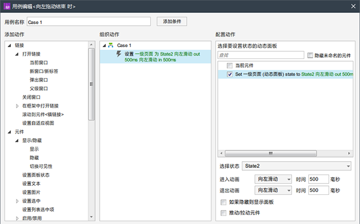Image resolution: width=360 pixels, height=224 pixels.
Task: Click the horizontal scrollbar in panel list
Action: pos(271,153)
